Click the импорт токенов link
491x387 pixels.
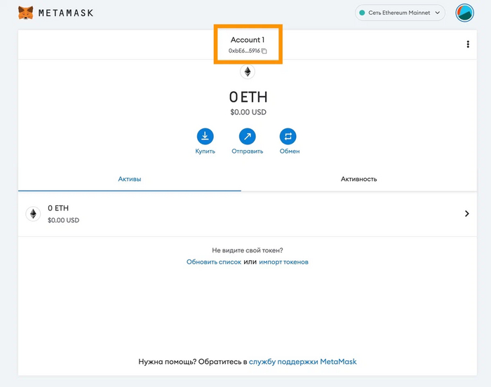pyautogui.click(x=283, y=262)
